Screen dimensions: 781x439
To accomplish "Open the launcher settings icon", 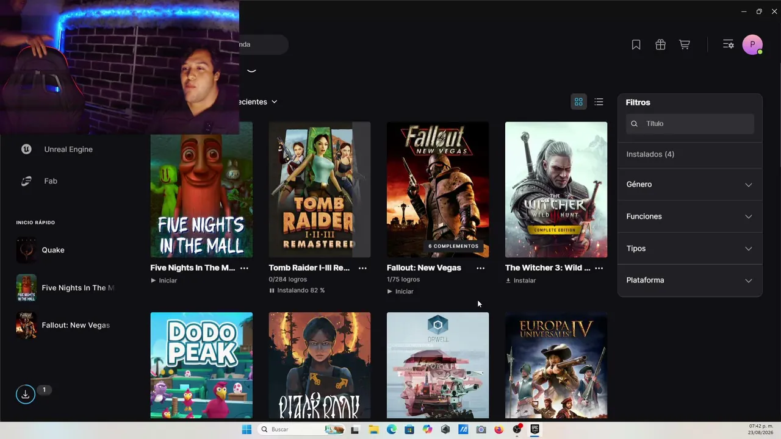I will 728,45.
